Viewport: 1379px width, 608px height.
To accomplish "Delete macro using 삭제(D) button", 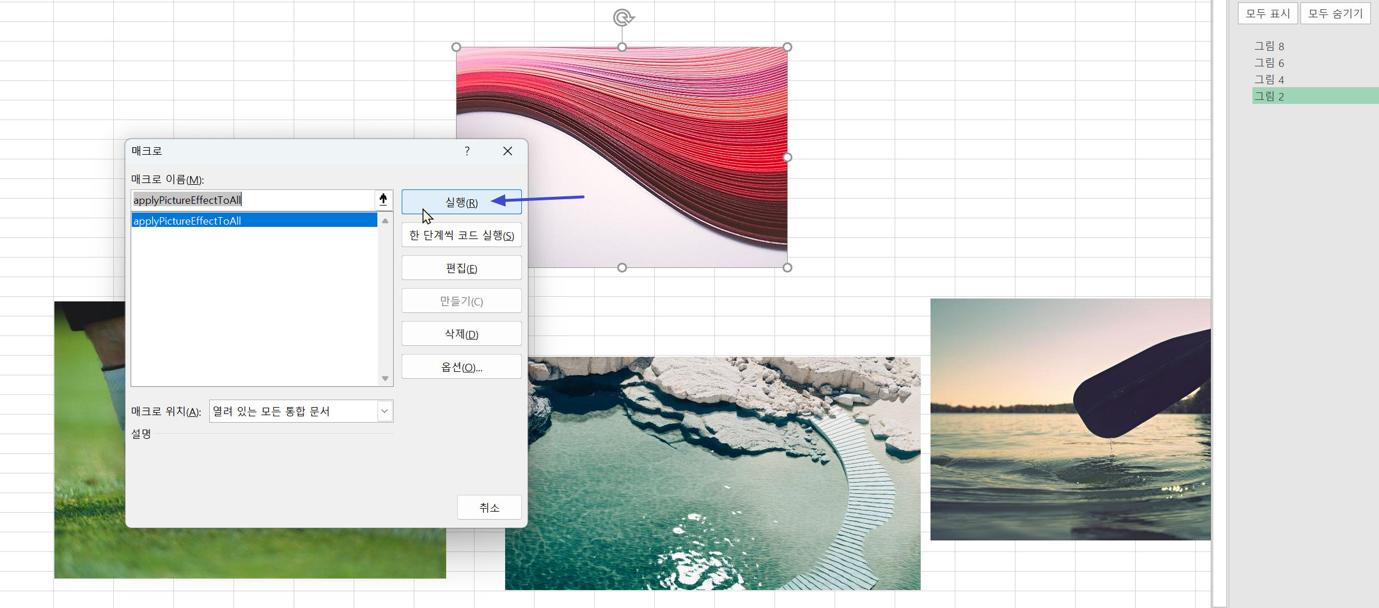I will coord(461,334).
